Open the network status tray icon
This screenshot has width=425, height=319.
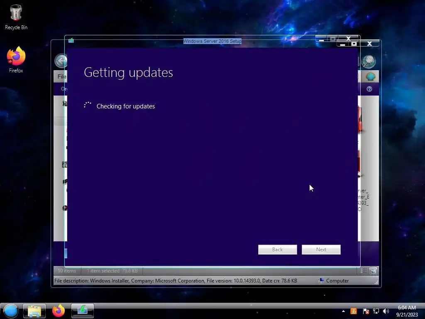pos(376,311)
